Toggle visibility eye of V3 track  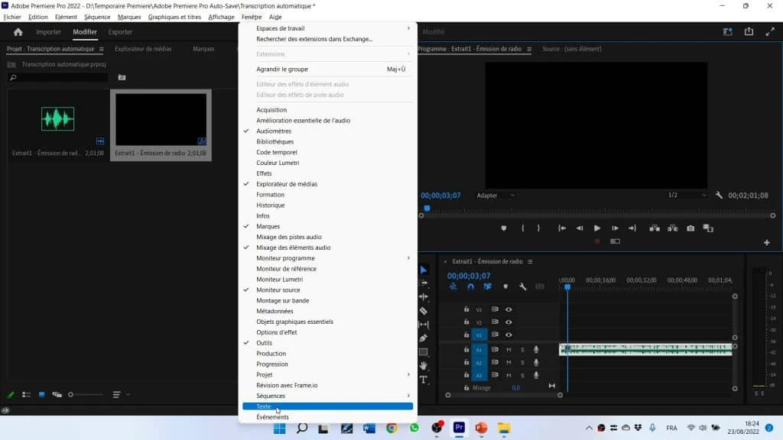point(508,309)
